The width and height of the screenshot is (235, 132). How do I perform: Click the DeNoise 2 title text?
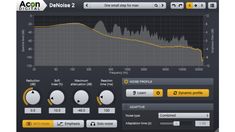coord(62,5)
